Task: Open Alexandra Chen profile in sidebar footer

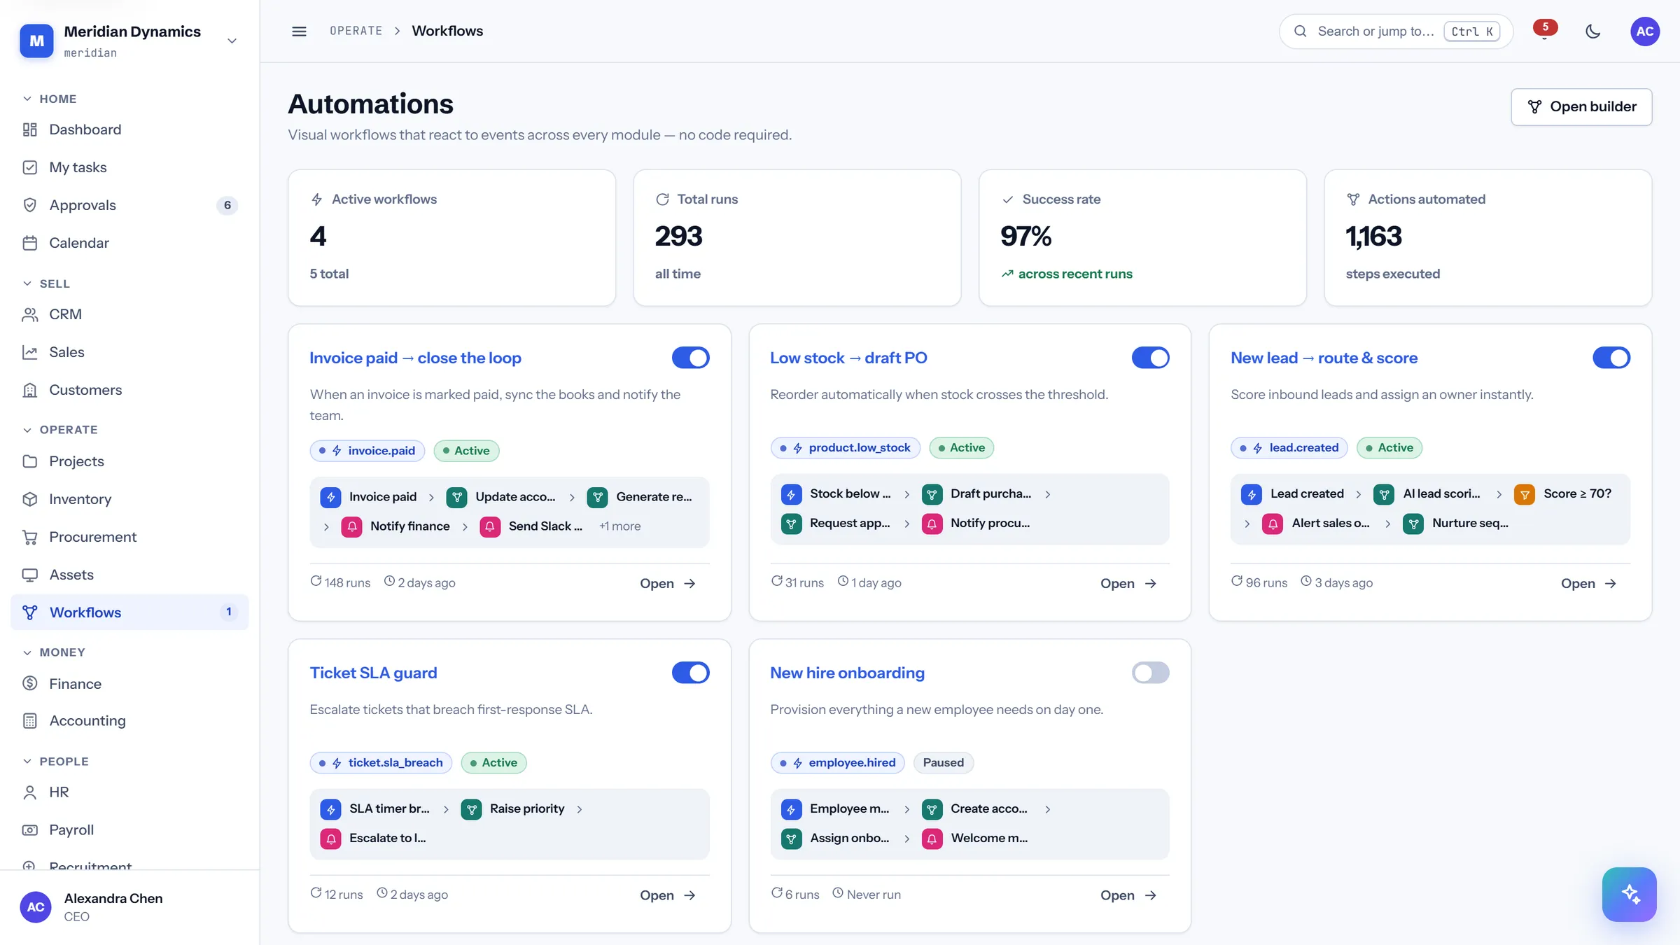Action: tap(129, 907)
